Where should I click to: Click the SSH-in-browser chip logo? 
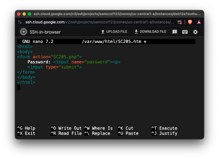click(x=24, y=32)
